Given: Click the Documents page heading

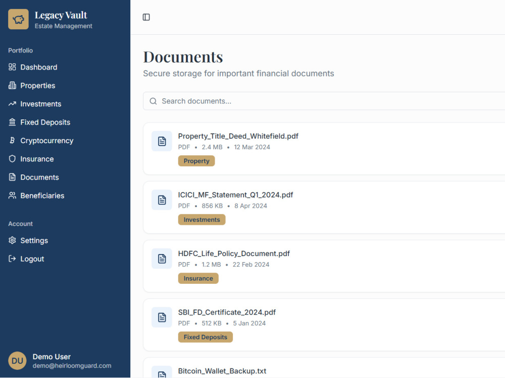Looking at the screenshot, I should click(x=183, y=57).
